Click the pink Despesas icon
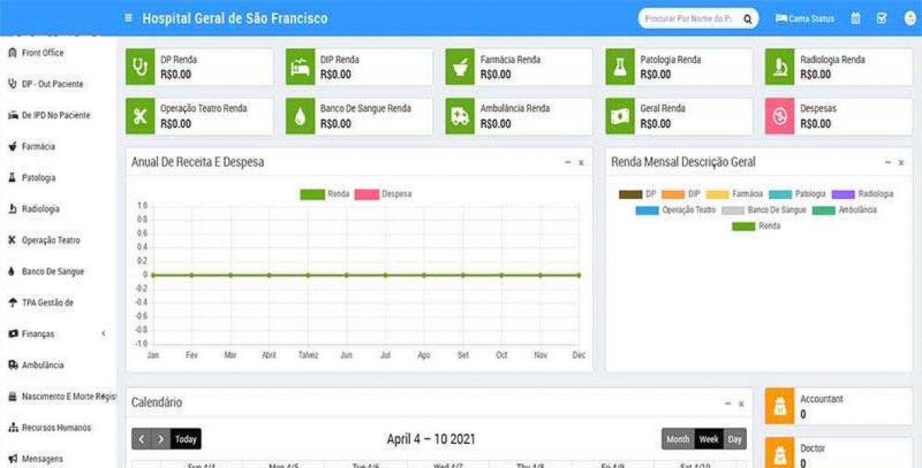 (780, 116)
